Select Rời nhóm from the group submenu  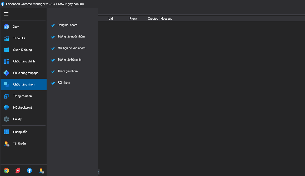[64, 83]
